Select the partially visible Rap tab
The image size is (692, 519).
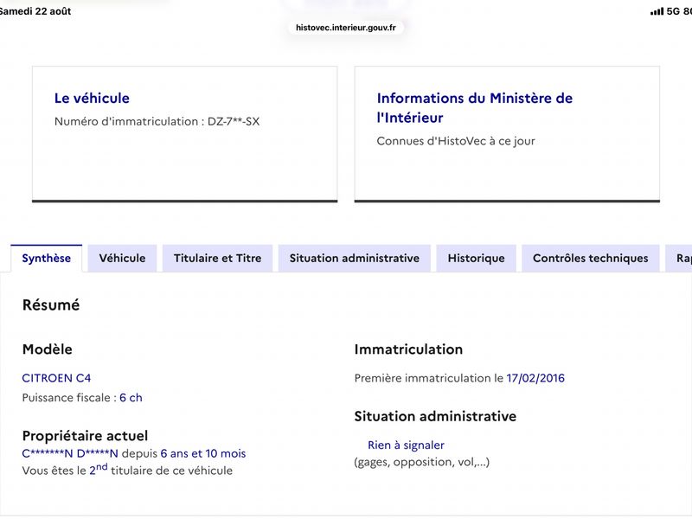pyautogui.click(x=679, y=258)
